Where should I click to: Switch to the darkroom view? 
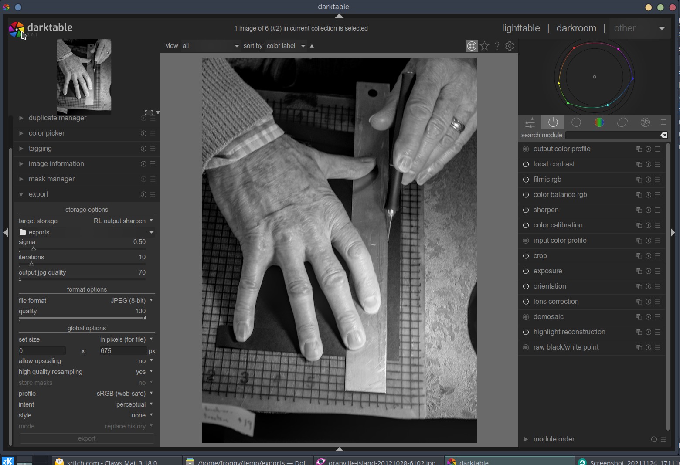tap(576, 28)
